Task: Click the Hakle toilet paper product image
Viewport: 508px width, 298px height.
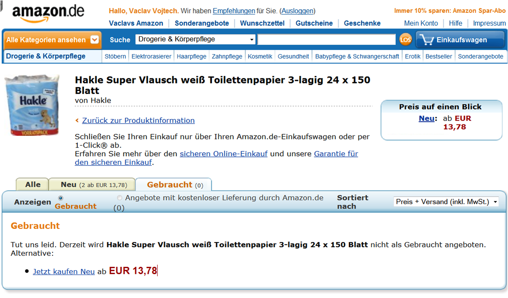Action: (32, 105)
